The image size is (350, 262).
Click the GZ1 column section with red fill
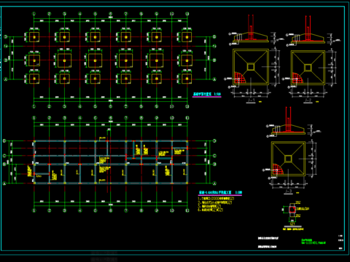pos(292,210)
